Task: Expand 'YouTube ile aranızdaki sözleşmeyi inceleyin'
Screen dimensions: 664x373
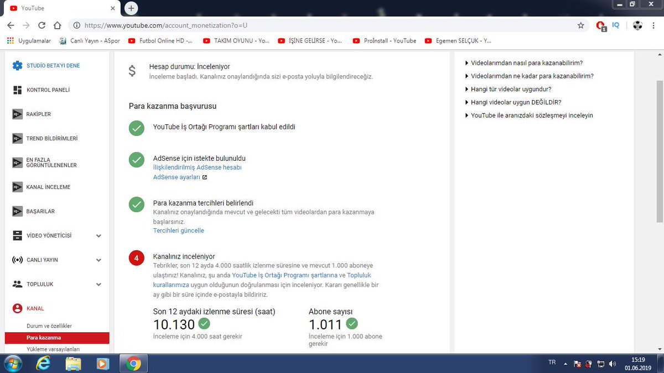Action: [529, 115]
